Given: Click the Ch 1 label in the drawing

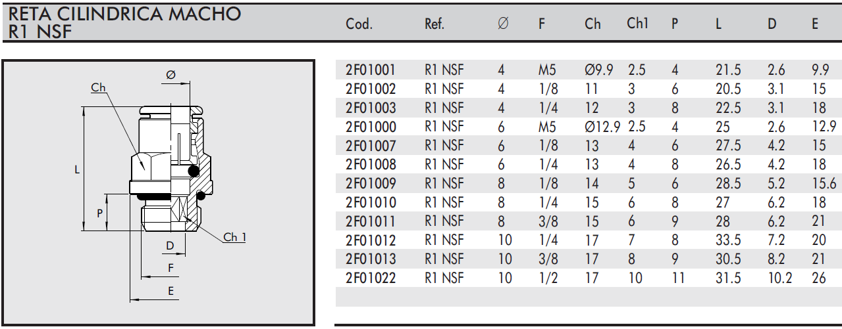Looking at the screenshot, I should pos(234,237).
